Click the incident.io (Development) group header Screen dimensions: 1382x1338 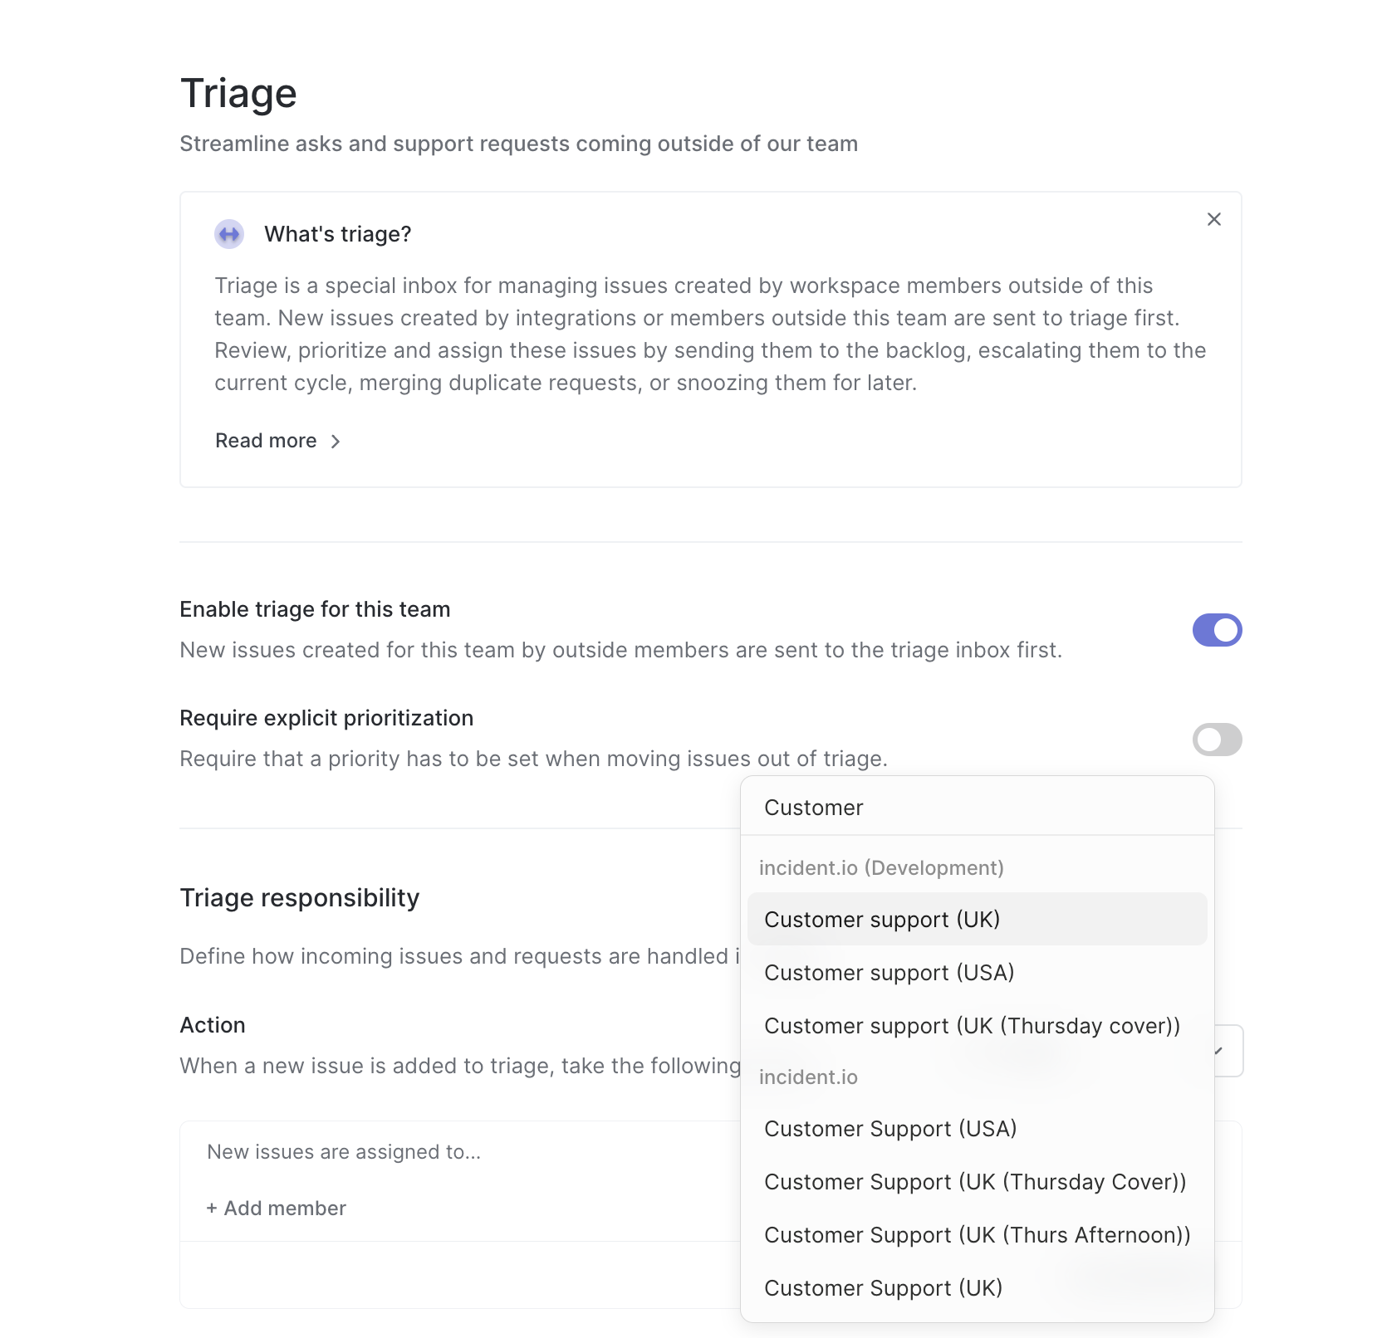coord(881,868)
